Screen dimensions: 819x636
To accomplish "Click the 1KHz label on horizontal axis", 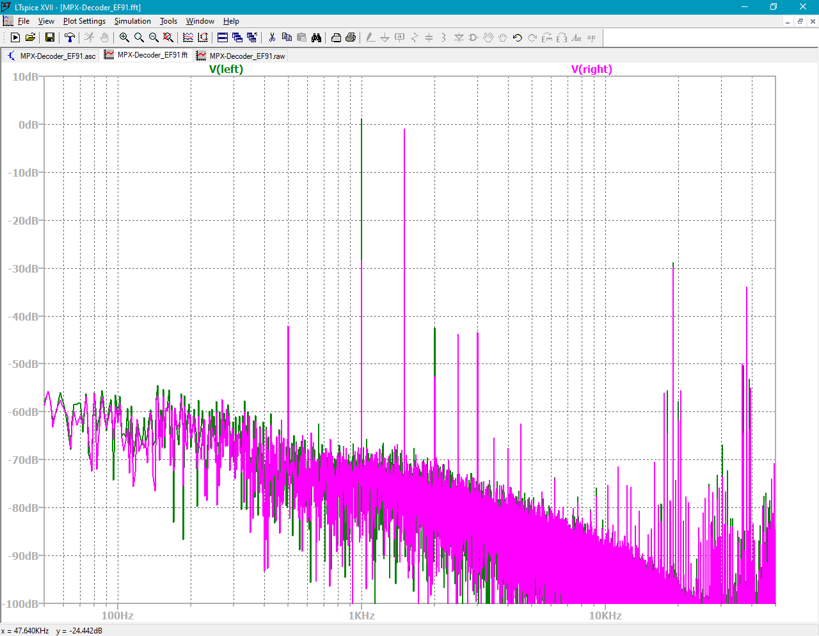I will click(x=362, y=616).
